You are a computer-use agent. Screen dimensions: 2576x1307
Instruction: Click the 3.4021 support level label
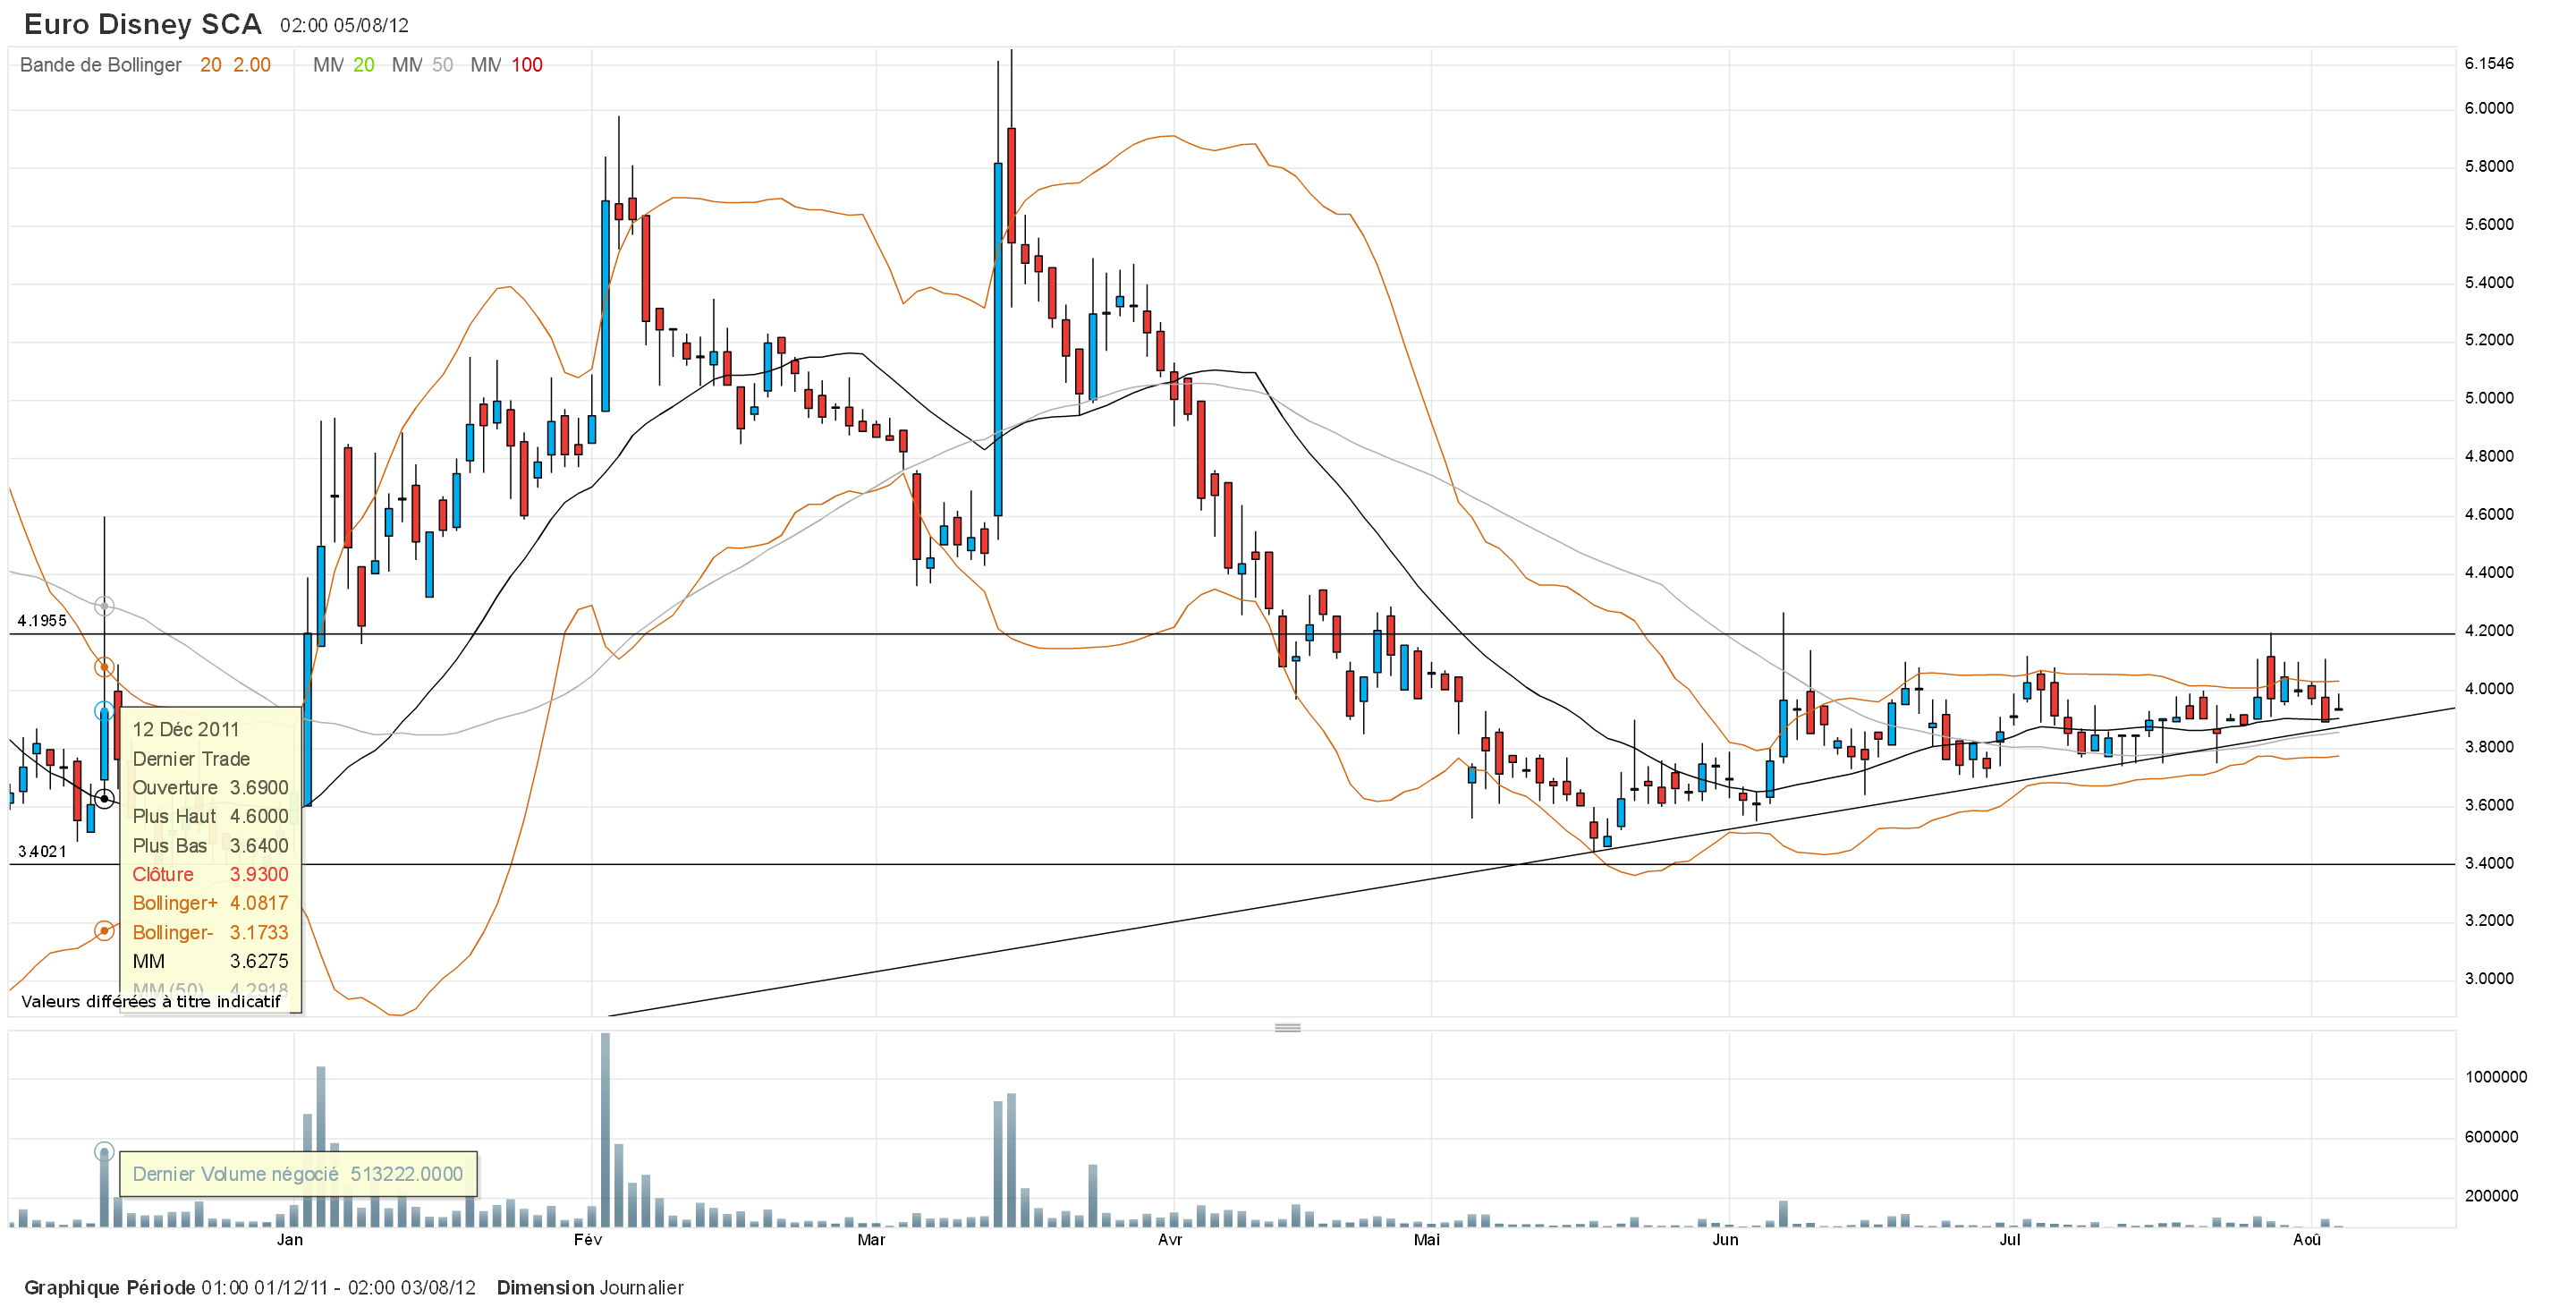point(42,852)
